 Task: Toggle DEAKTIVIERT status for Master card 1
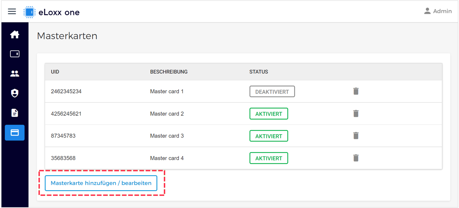(x=272, y=92)
